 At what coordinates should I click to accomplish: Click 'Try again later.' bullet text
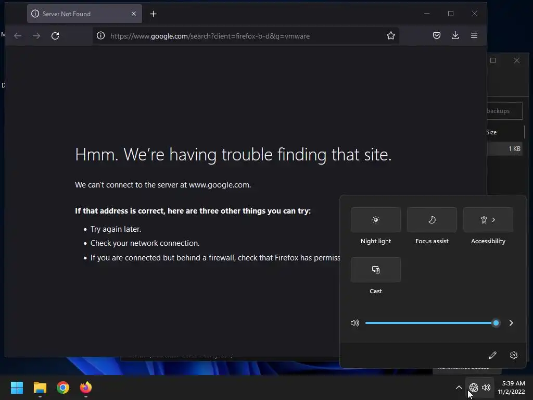tap(116, 229)
